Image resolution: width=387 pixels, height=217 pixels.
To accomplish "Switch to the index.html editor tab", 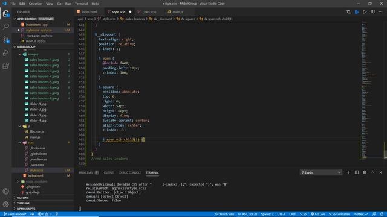I will 89,12.
